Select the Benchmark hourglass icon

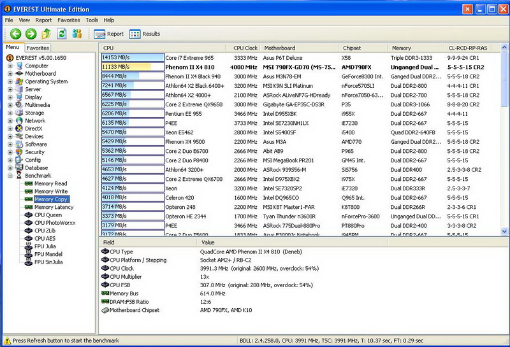coord(20,176)
